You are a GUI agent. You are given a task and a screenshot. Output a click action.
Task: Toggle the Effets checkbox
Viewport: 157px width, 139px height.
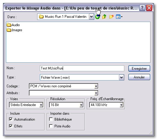tap(11, 126)
